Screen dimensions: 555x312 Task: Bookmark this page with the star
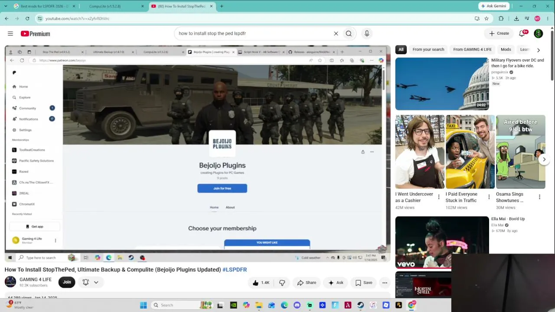[486, 18]
